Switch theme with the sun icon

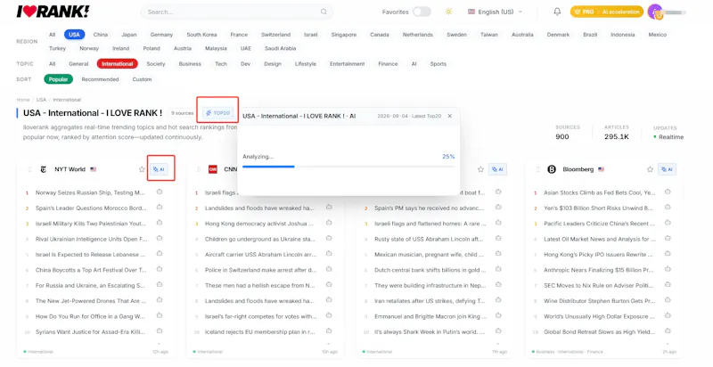(449, 12)
